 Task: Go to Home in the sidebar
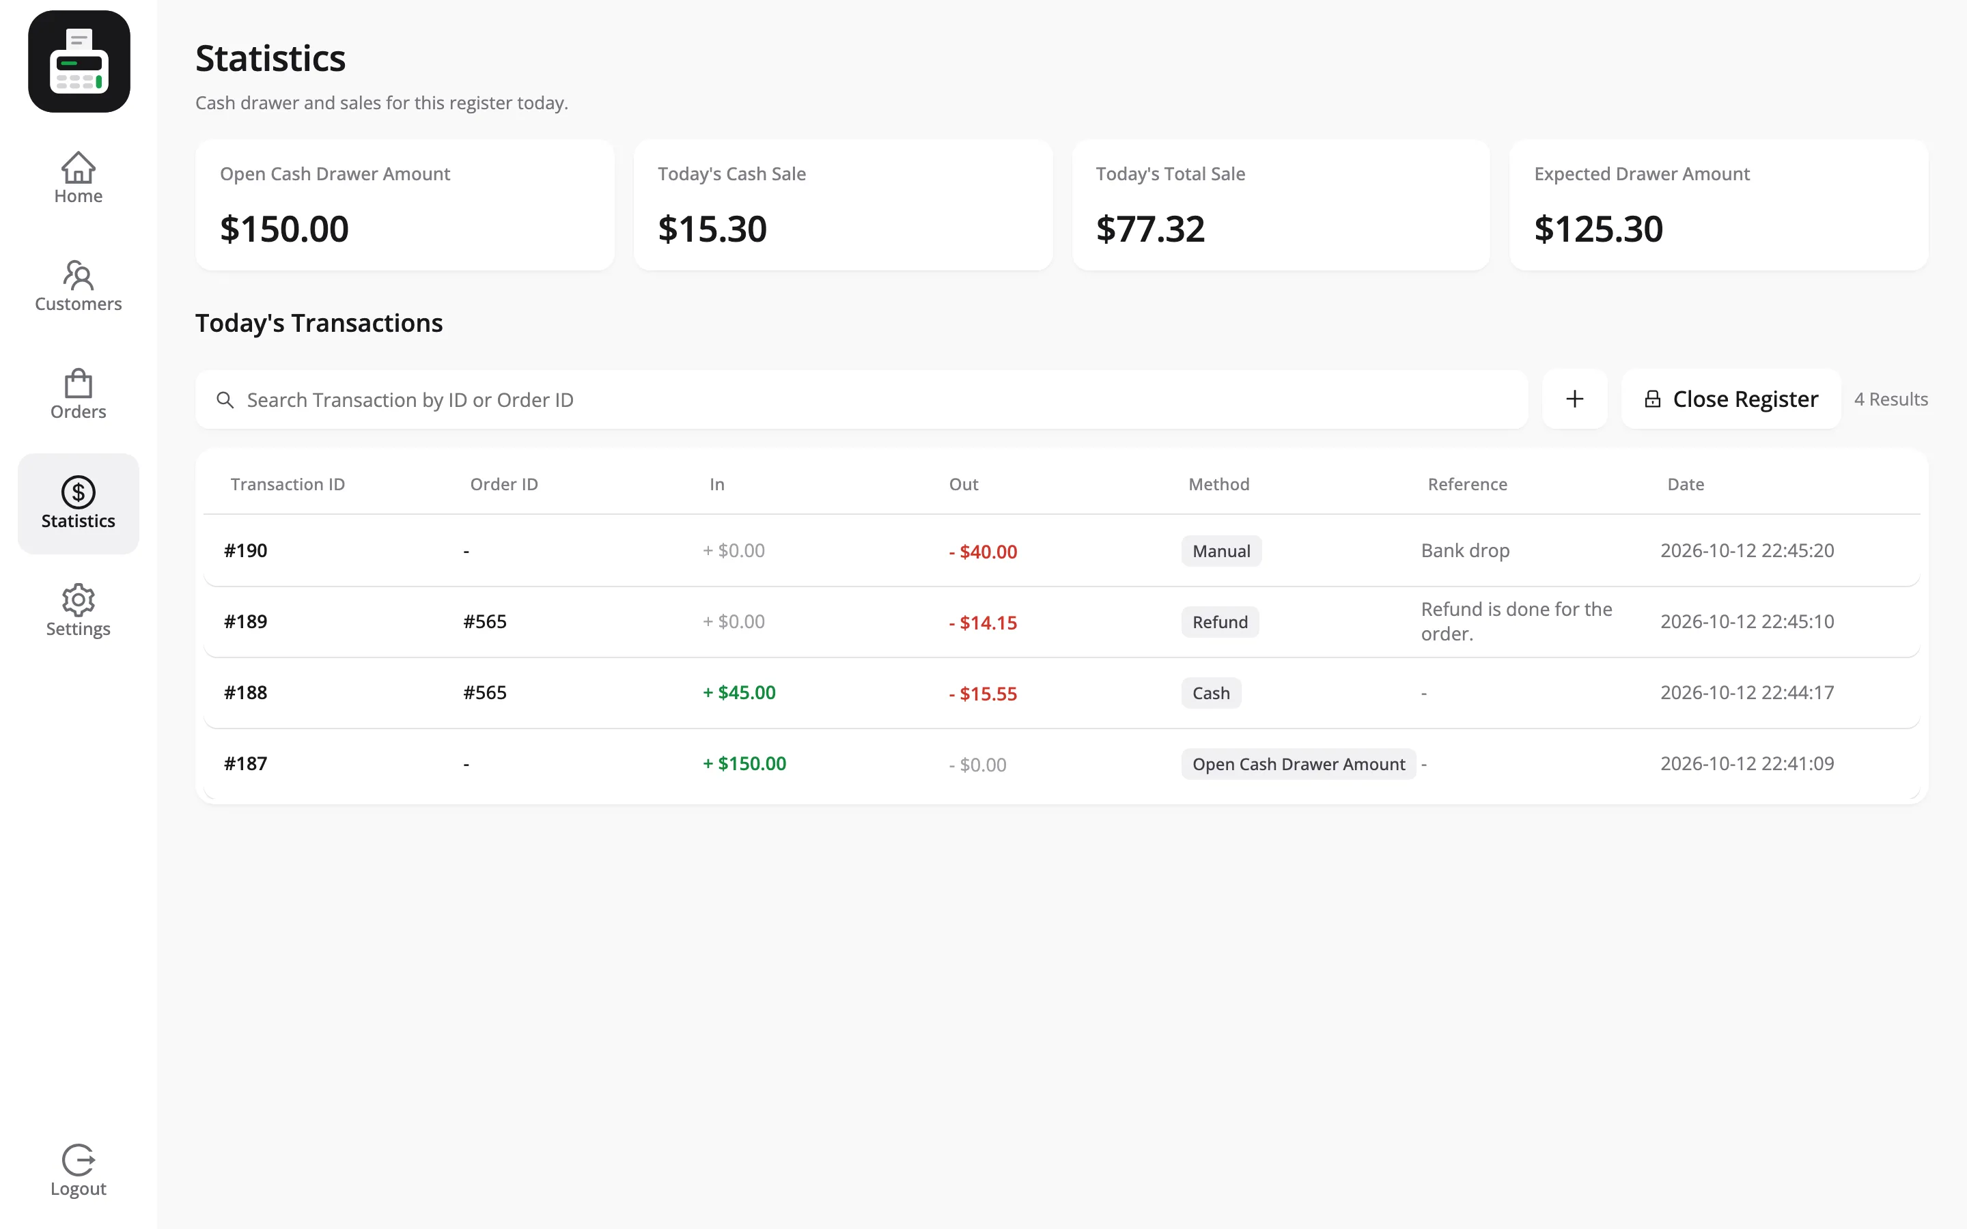78,178
